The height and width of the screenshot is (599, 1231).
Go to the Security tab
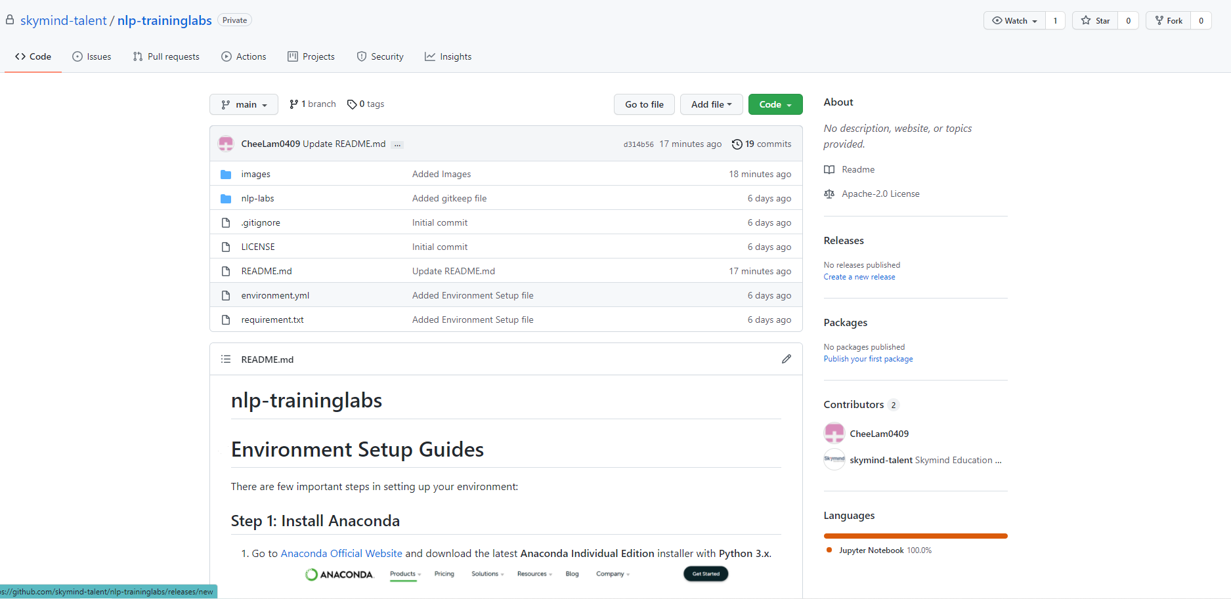tap(380, 56)
